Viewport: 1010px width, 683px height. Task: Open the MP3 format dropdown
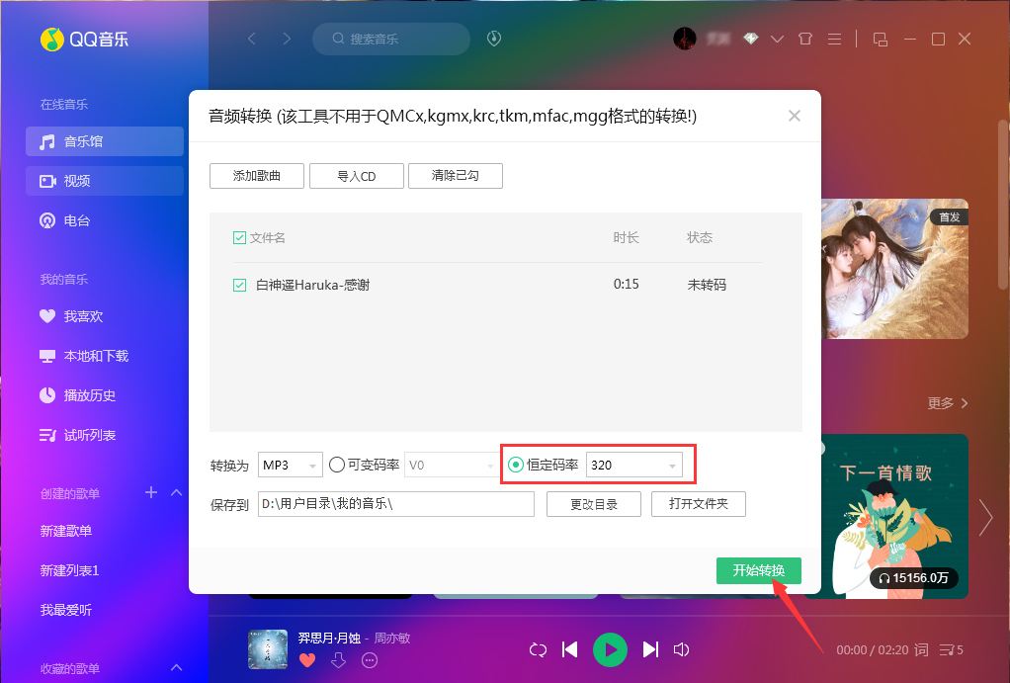click(x=291, y=464)
